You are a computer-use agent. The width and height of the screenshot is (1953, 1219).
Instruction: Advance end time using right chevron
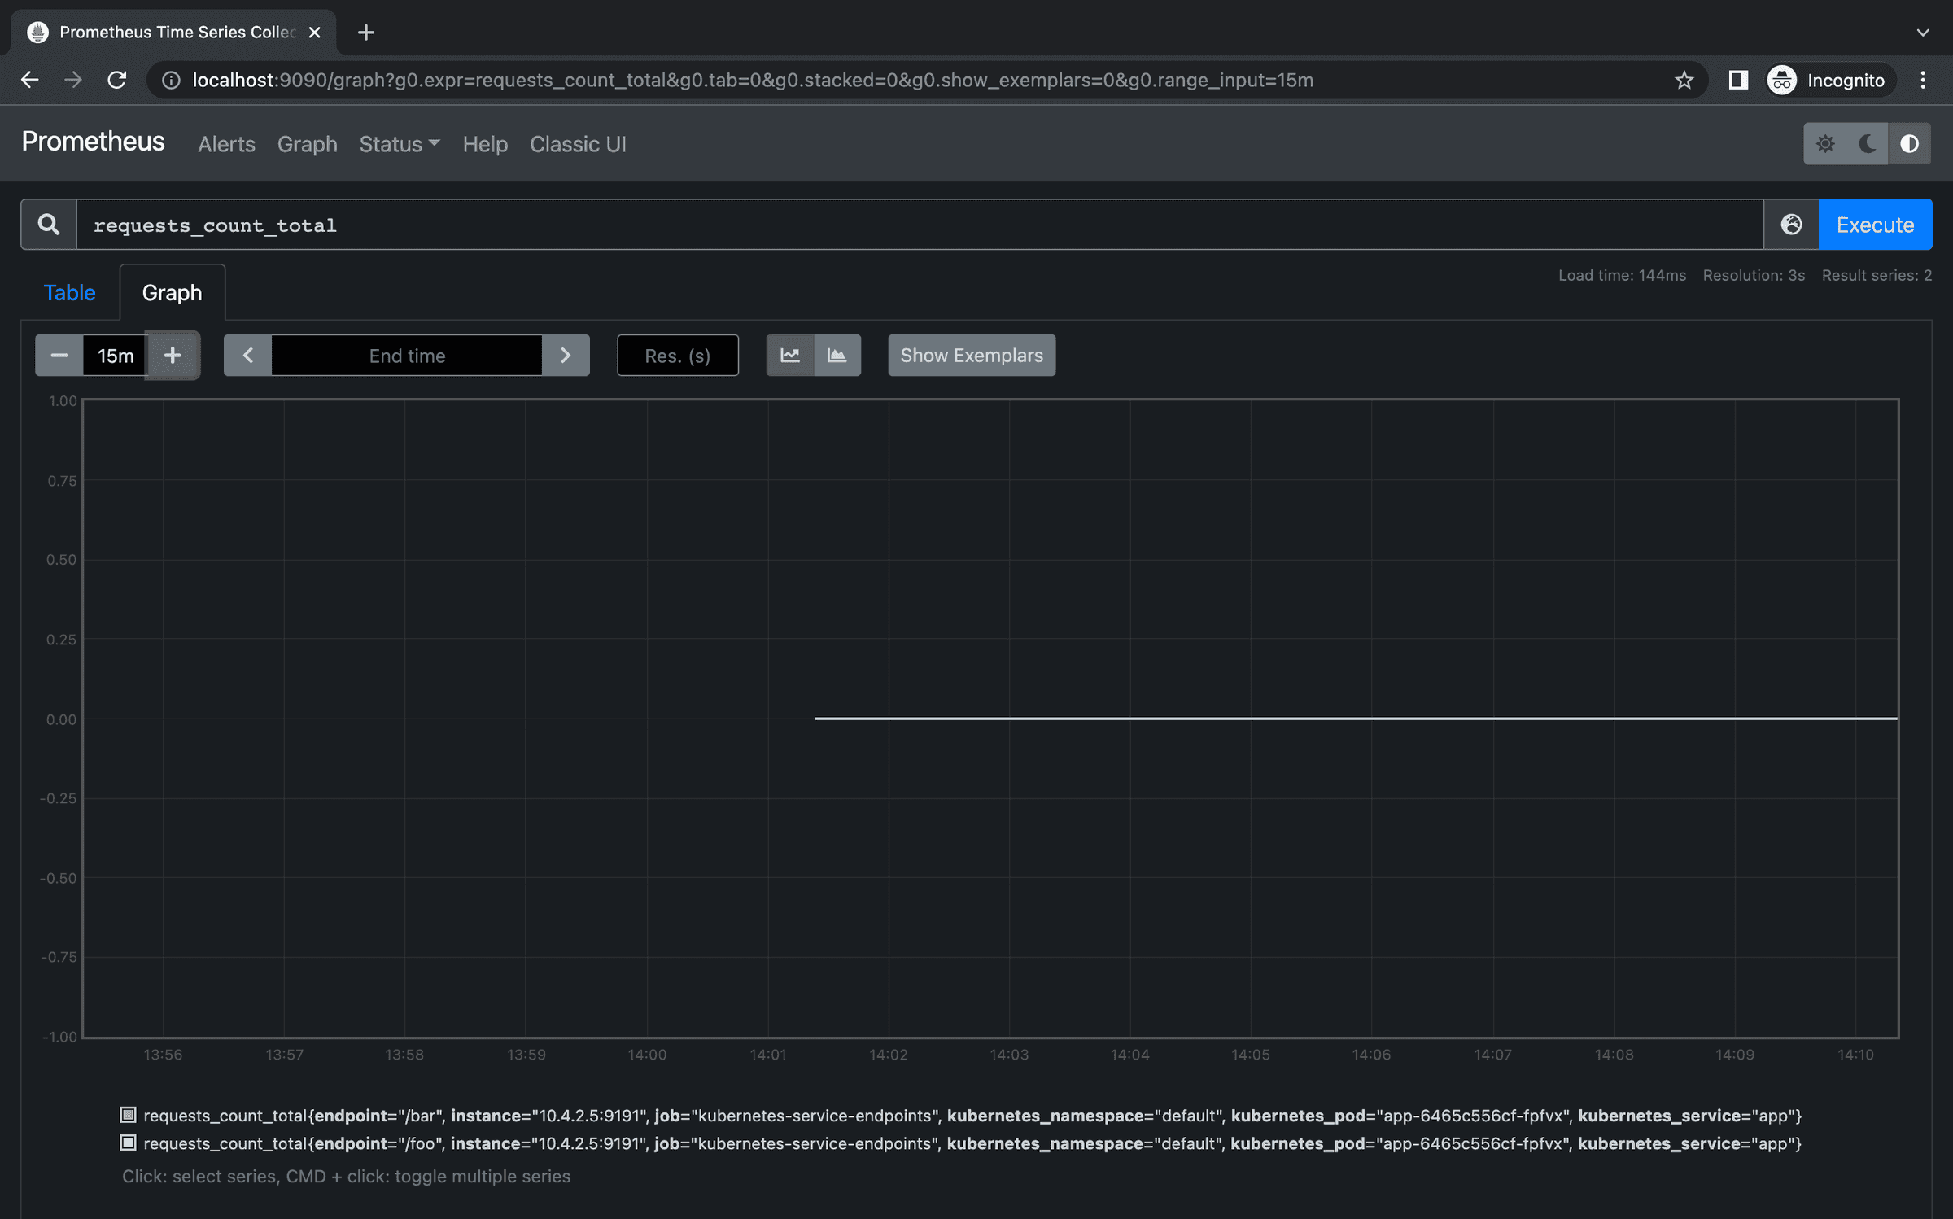click(566, 355)
